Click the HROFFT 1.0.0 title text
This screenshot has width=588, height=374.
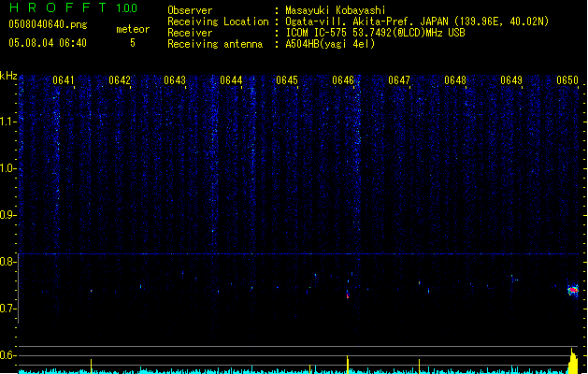point(73,7)
